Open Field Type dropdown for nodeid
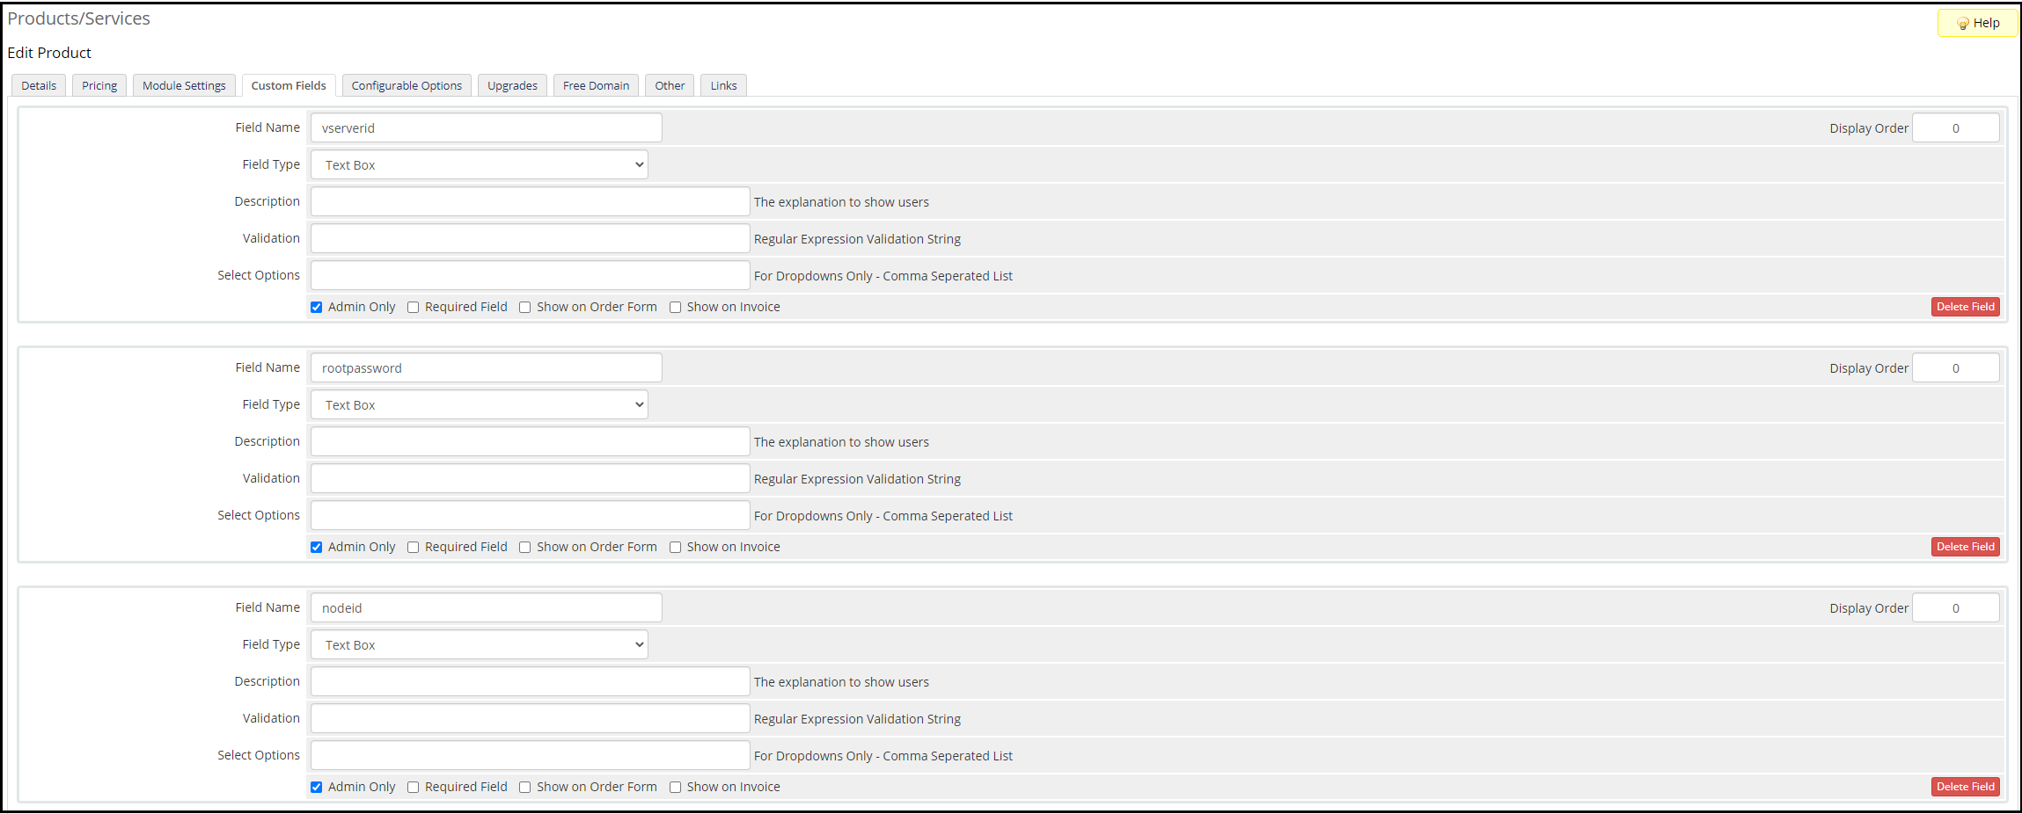2022x814 pixels. [480, 645]
